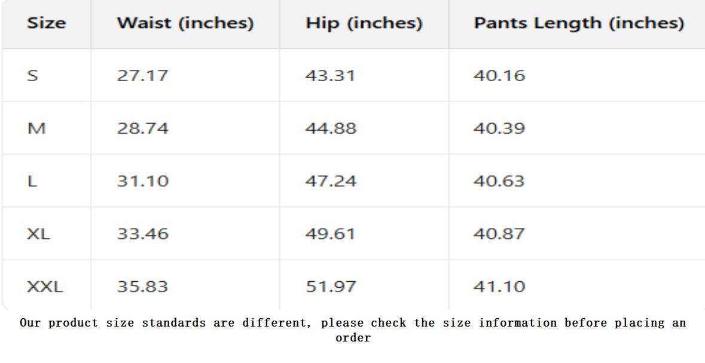Select the XL size row label
The height and width of the screenshot is (363, 705).
click(38, 233)
